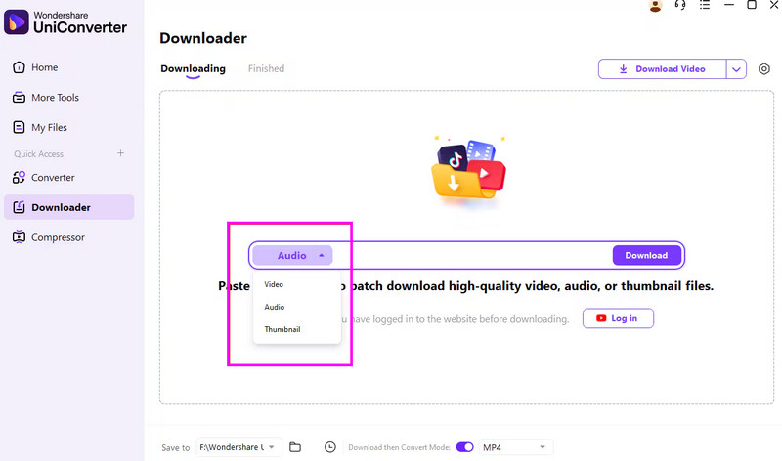Image resolution: width=782 pixels, height=461 pixels.
Task: Open the Compressor tool
Action: (48, 237)
